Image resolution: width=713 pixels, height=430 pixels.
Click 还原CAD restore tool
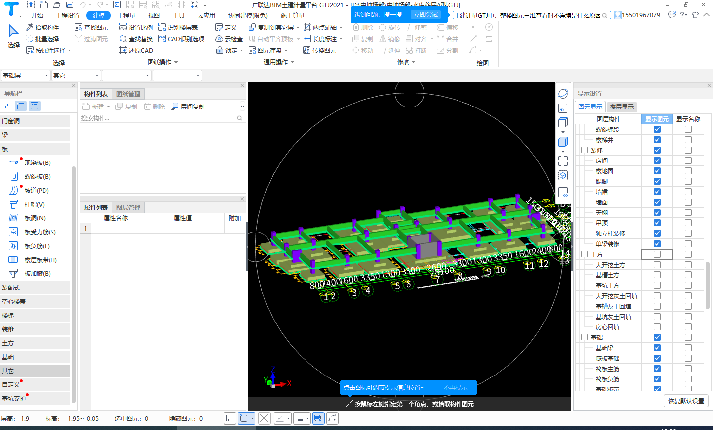pyautogui.click(x=136, y=50)
